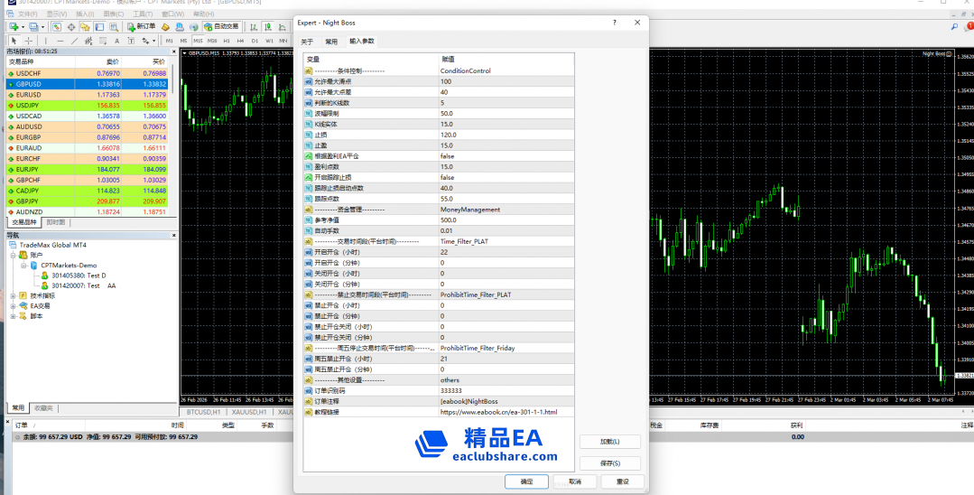
Task: Switch chart to the H1 timeframe
Action: pyautogui.click(x=227, y=41)
